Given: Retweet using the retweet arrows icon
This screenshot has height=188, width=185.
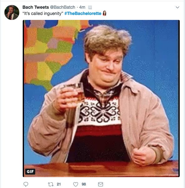Looking at the screenshot, I should point(51,184).
